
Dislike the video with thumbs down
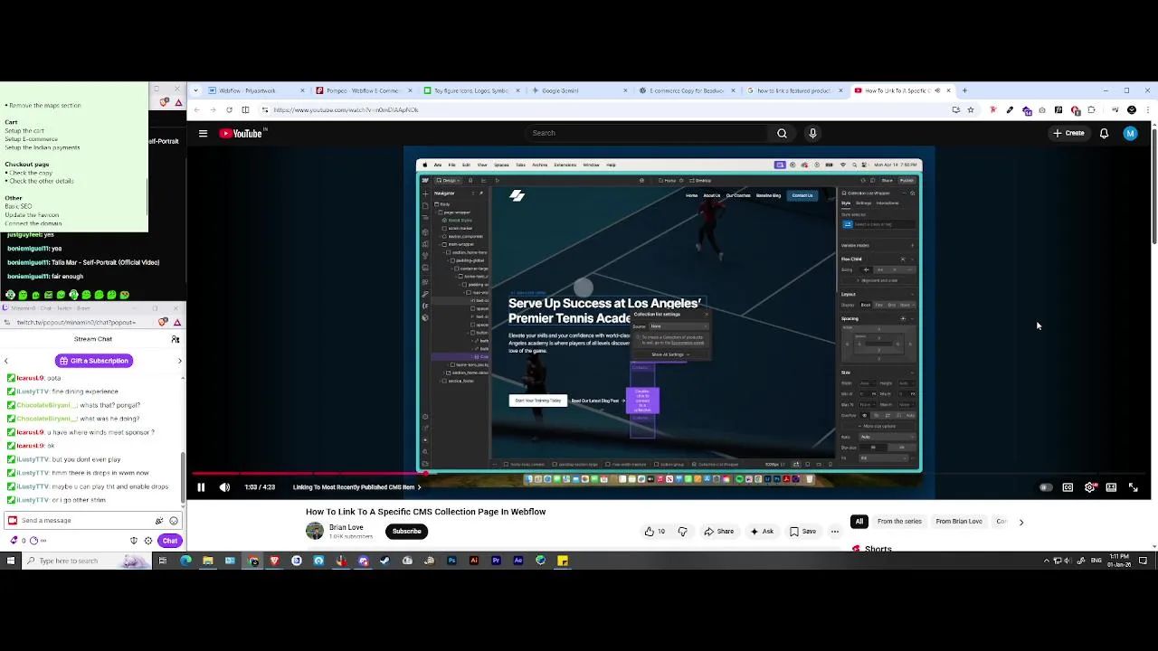point(683,532)
